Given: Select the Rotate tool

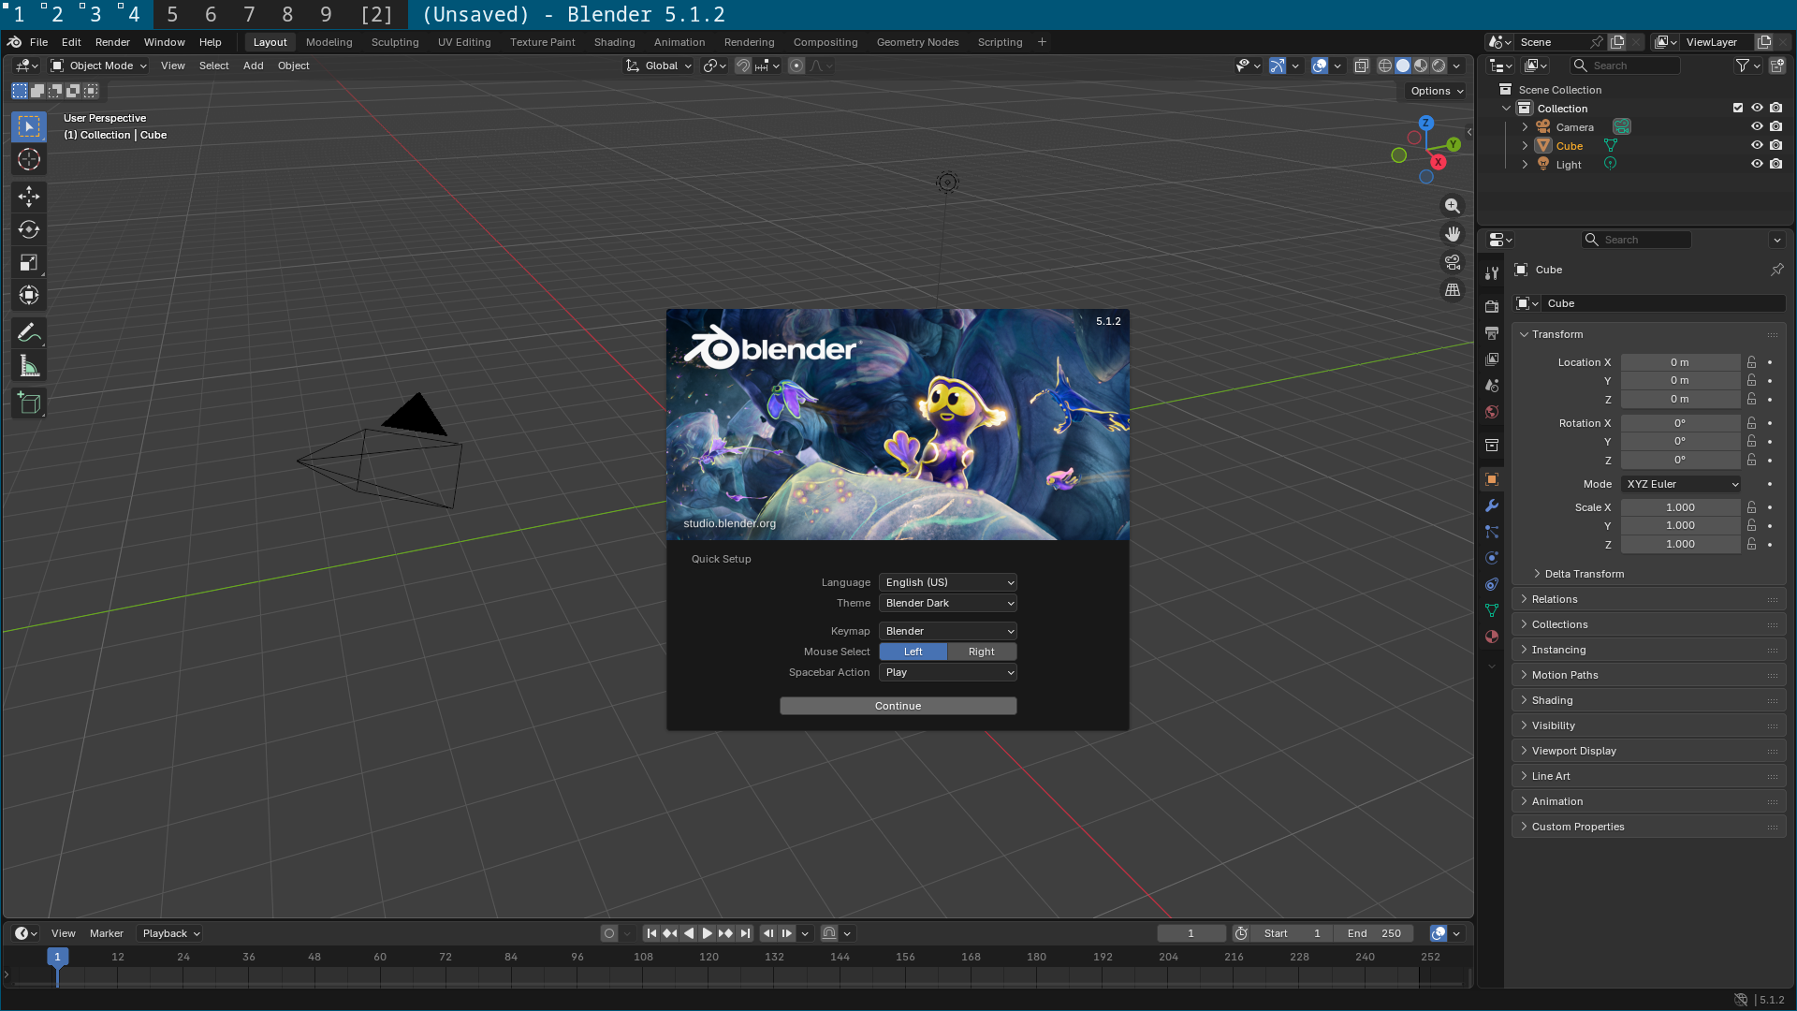Looking at the screenshot, I should 29,229.
